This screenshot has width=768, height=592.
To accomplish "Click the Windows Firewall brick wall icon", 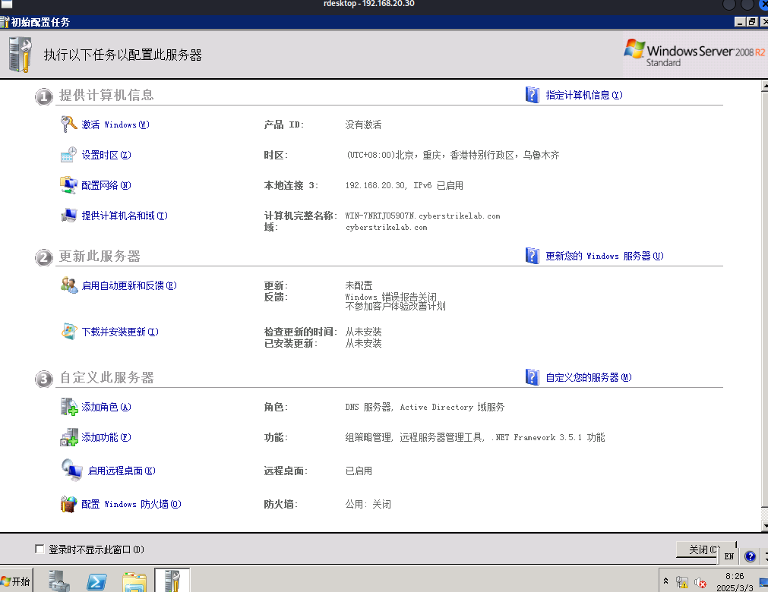I will pyautogui.click(x=69, y=504).
